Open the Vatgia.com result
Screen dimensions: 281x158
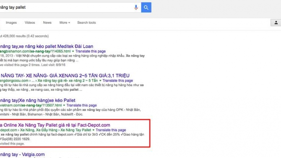(x=22, y=154)
